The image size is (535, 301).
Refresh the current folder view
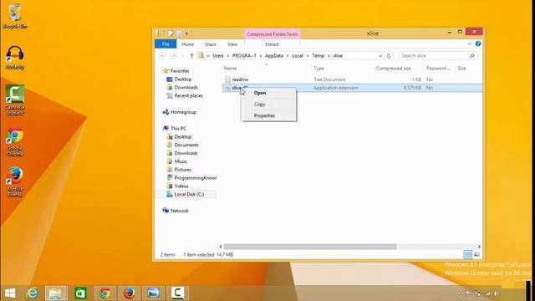389,56
